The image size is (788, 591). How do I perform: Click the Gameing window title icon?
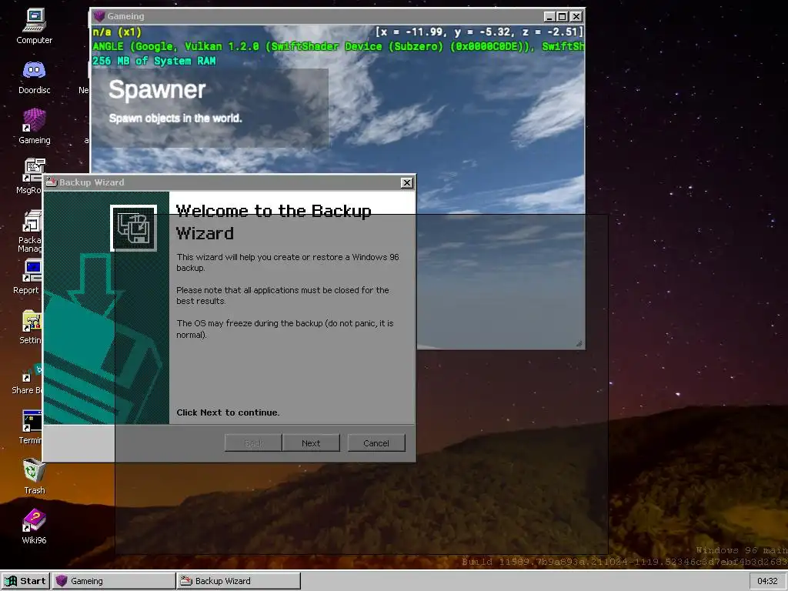99,16
